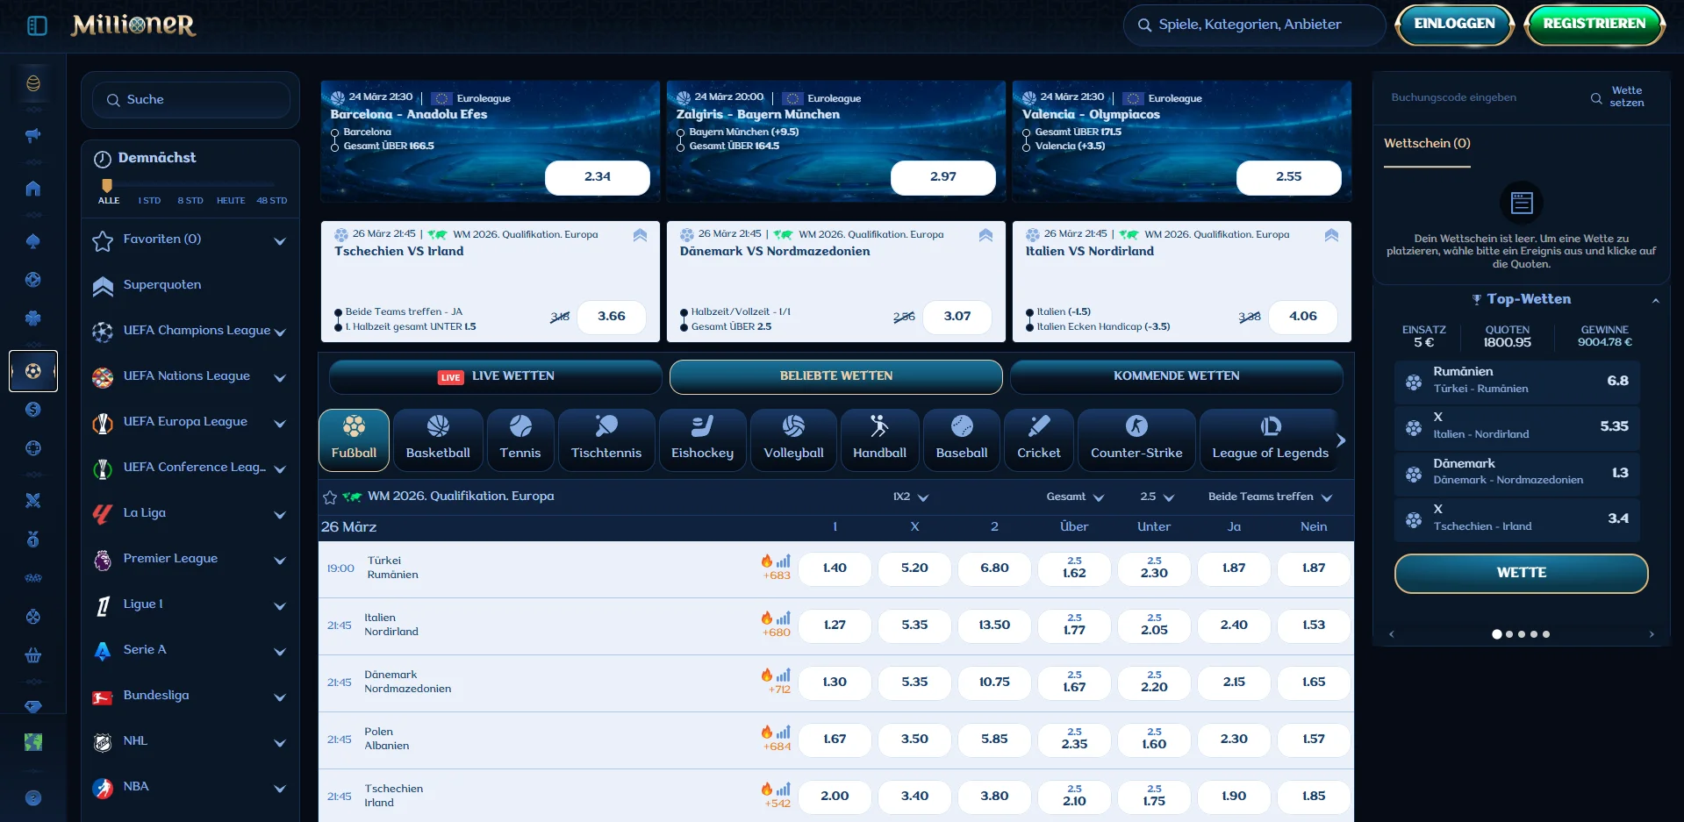Select the second Top-Wetten carousel dot
Viewport: 1684px width, 822px height.
1510,633
